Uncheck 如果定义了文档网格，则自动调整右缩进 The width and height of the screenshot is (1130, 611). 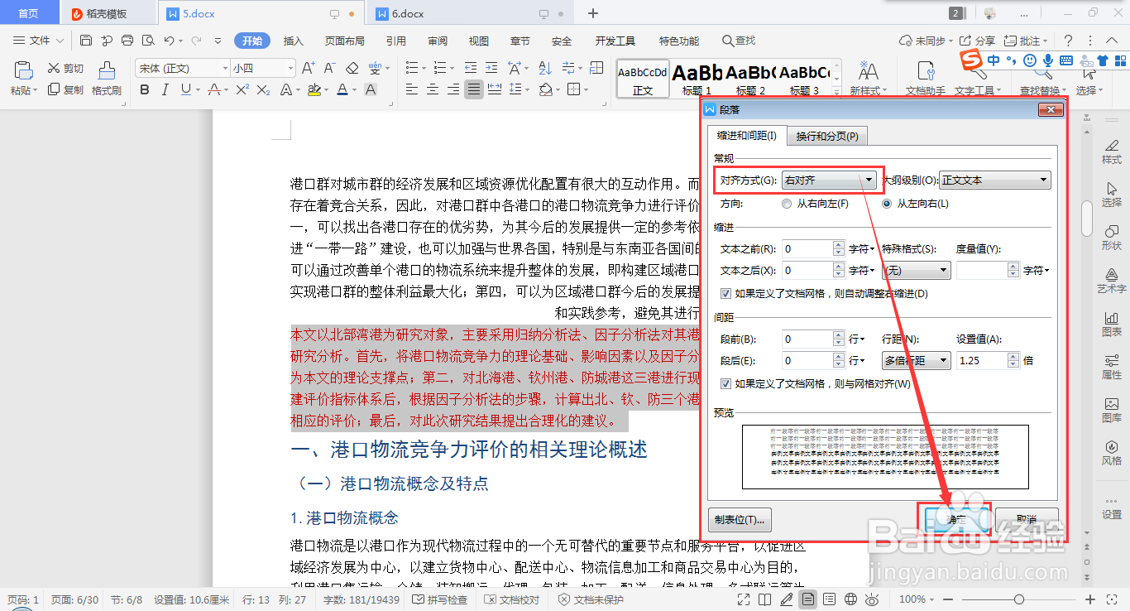point(725,292)
